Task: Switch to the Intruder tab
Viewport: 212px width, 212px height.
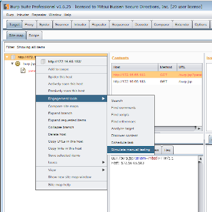Action: [x=80, y=25]
